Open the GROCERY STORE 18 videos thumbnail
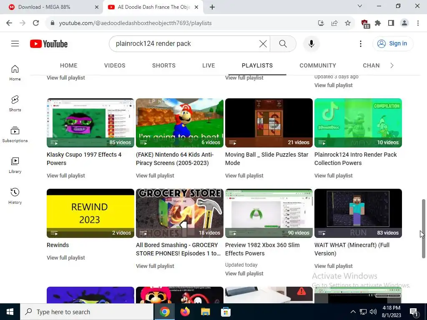This screenshot has width=427, height=320. (180, 213)
